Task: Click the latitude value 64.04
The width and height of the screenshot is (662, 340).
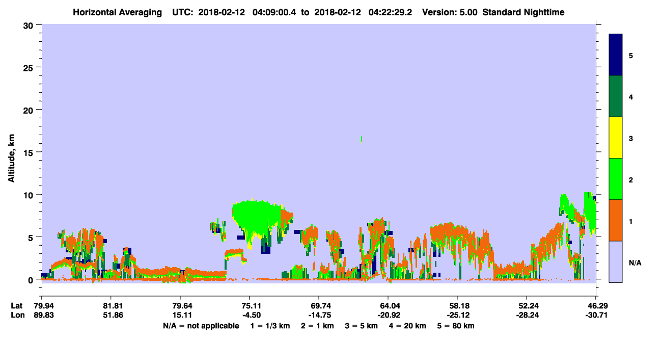Action: 388,306
